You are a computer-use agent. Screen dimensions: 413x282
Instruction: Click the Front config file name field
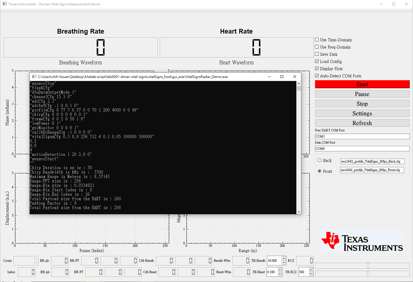[x=372, y=170]
